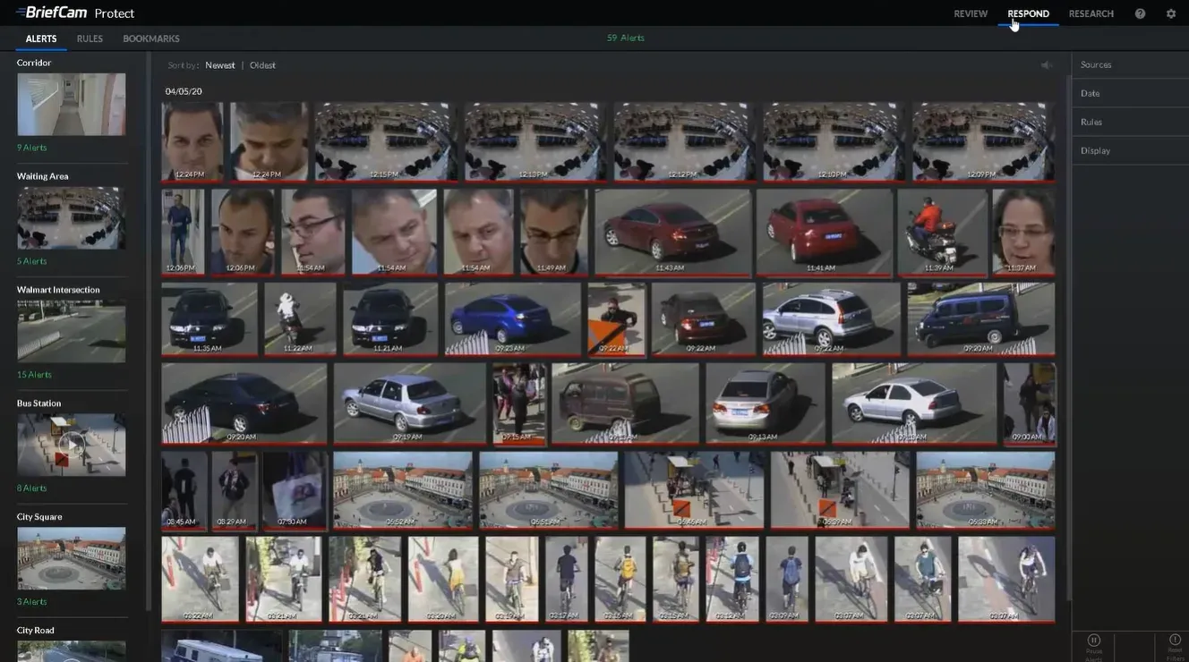Open the 07:50 AM white bag alert
The width and height of the screenshot is (1189, 662).
pyautogui.click(x=295, y=490)
